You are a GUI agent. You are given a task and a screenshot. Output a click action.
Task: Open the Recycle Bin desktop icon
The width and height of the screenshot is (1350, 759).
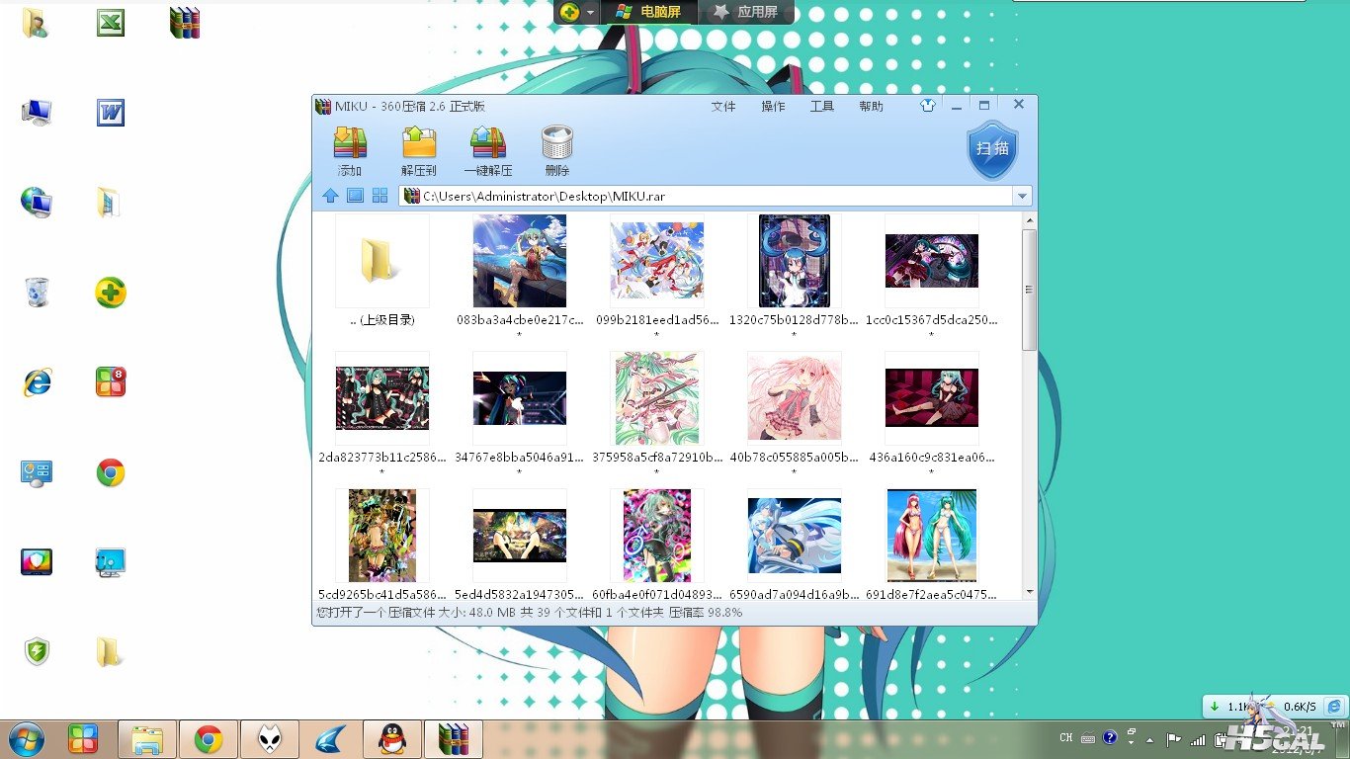[36, 293]
